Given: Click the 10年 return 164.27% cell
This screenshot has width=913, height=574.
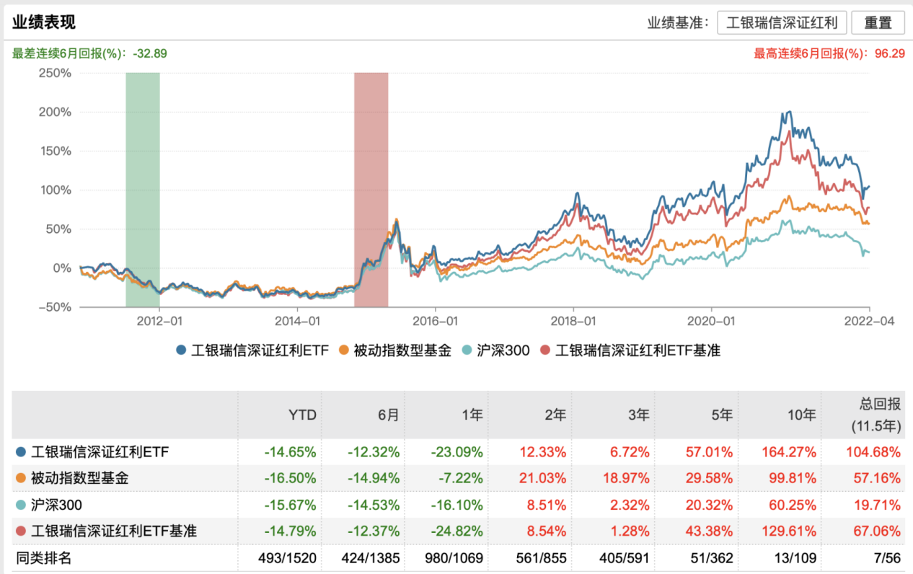Looking at the screenshot, I should [x=789, y=453].
